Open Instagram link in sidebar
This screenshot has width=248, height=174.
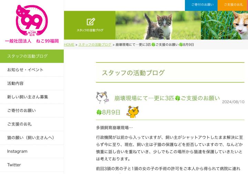pyautogui.click(x=32, y=151)
